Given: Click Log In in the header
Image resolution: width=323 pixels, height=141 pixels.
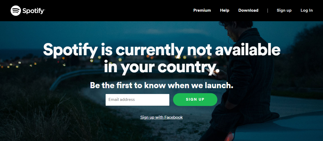Looking at the screenshot, I should tap(307, 10).
